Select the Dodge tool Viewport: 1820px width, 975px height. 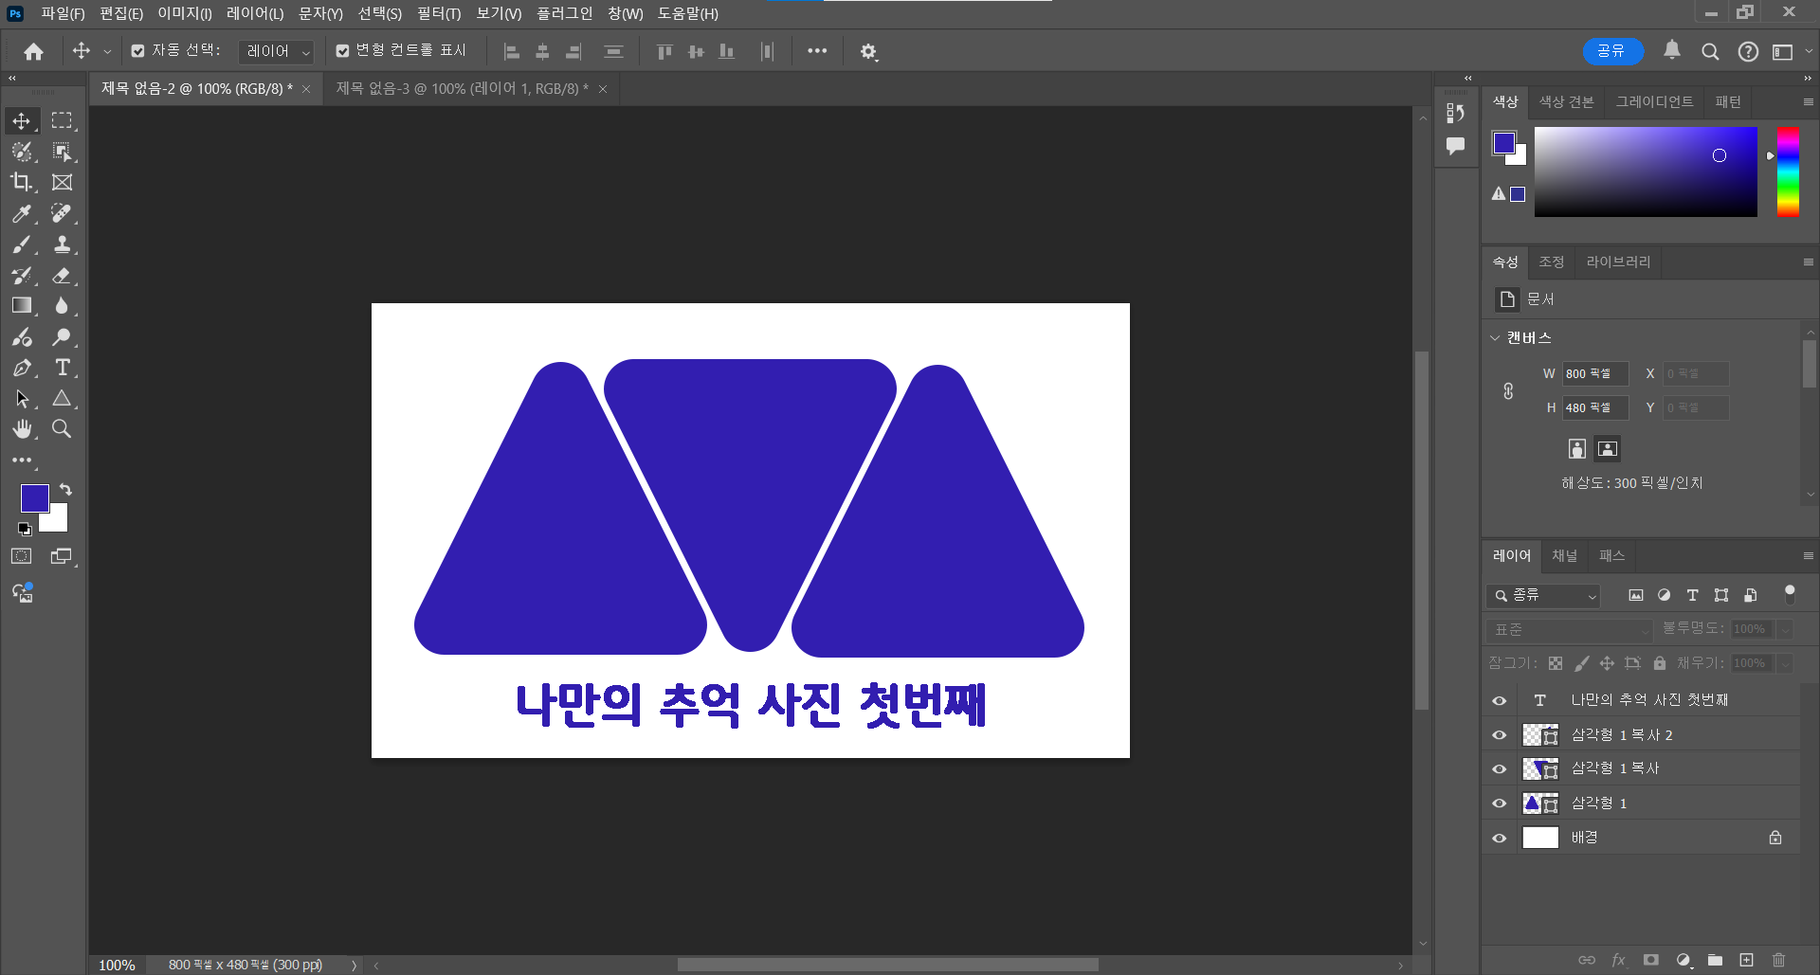(62, 336)
